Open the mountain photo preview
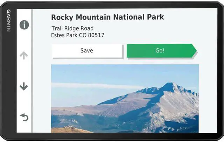 tap(125, 99)
